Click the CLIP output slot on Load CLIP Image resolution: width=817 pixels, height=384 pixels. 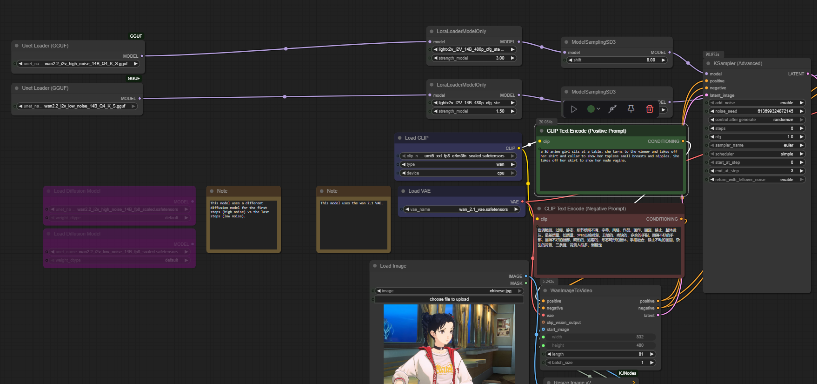click(519, 148)
